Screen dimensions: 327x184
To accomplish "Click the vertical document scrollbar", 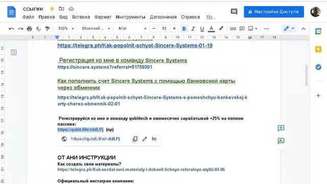I will (307, 75).
